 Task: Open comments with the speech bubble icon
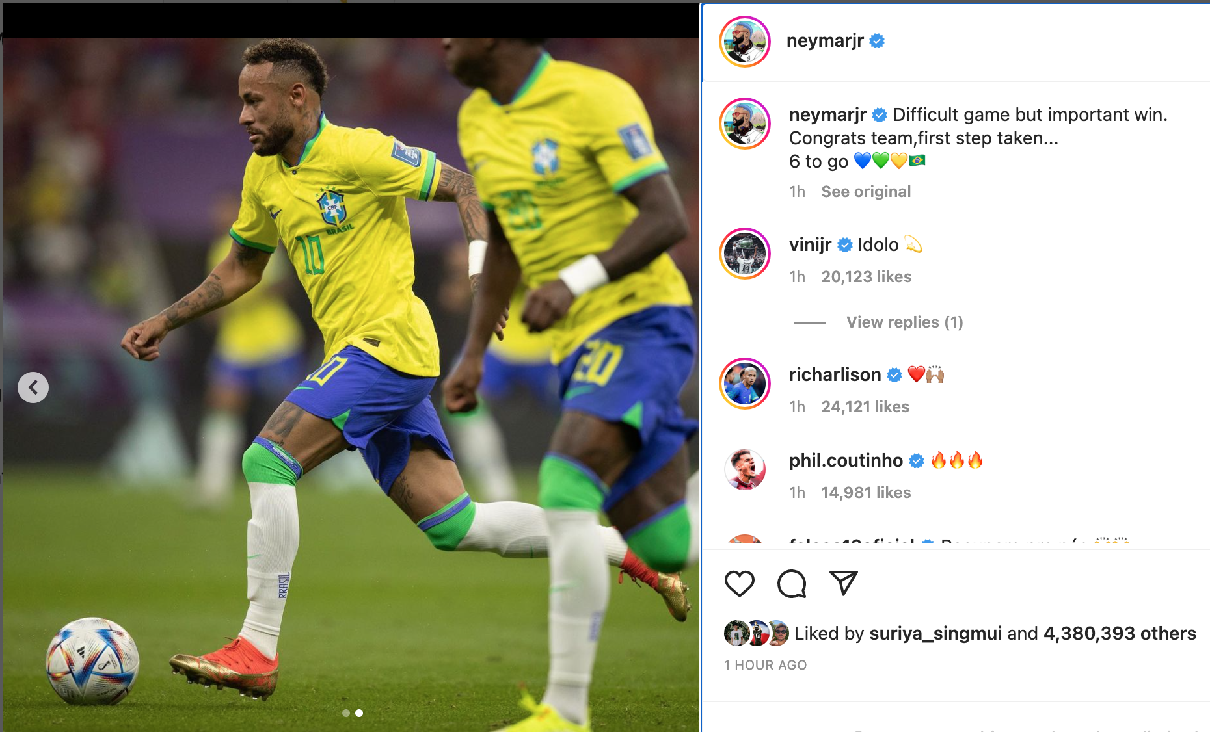pos(792,583)
